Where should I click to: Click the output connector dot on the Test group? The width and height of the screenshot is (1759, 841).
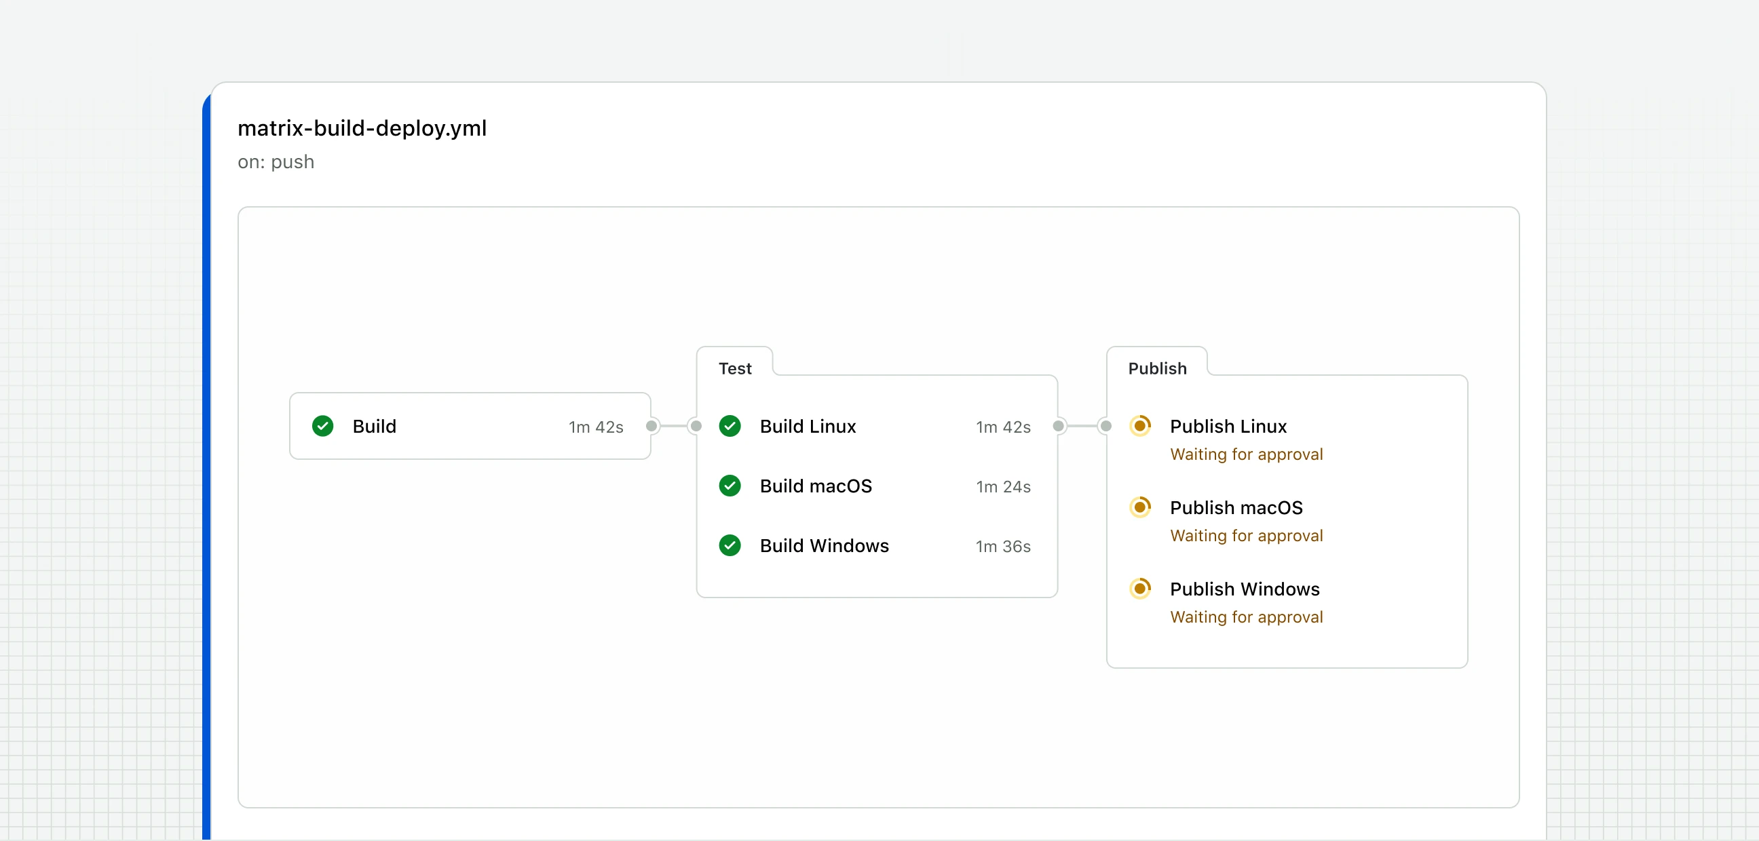1059,426
